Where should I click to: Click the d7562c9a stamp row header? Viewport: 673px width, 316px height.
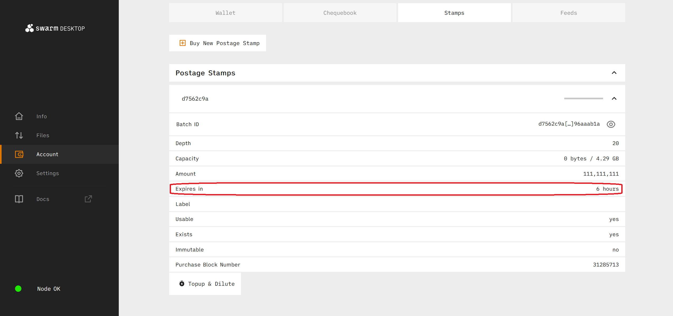click(195, 99)
